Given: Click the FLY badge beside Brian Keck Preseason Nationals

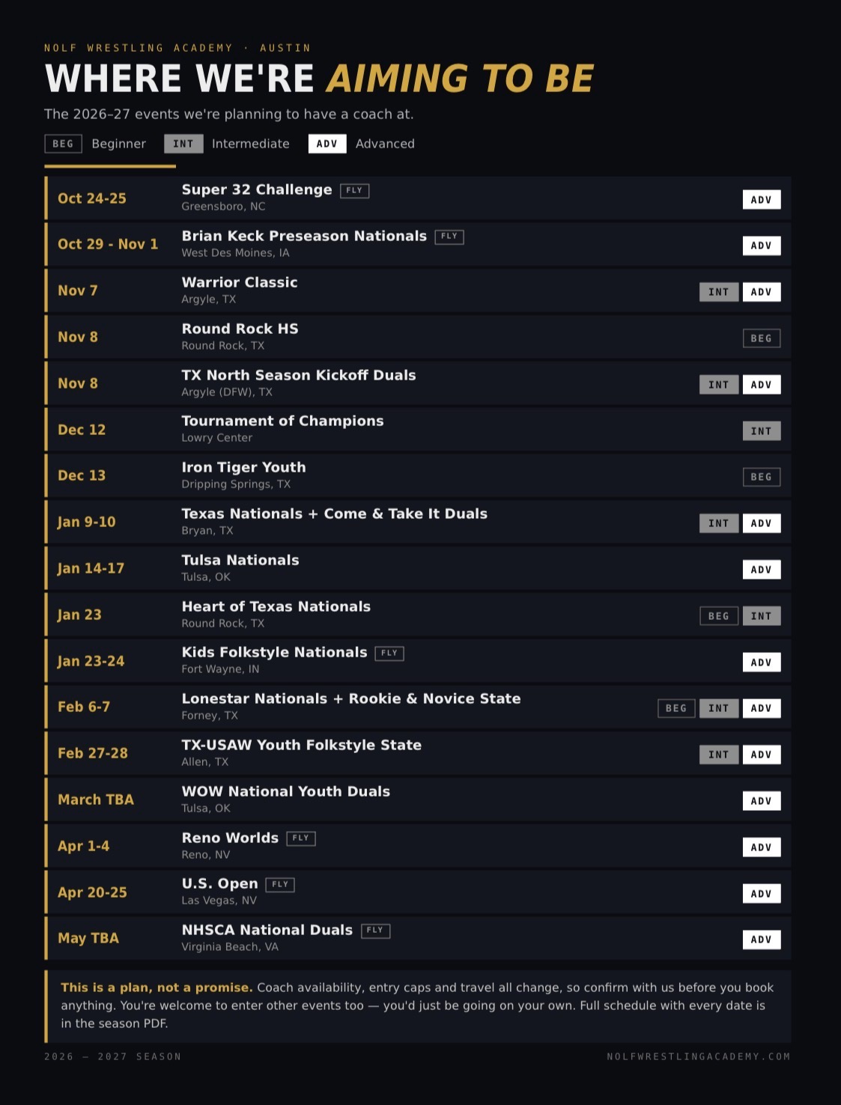Looking at the screenshot, I should pyautogui.click(x=449, y=237).
